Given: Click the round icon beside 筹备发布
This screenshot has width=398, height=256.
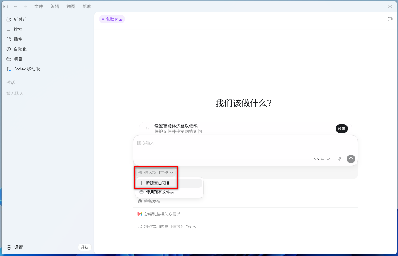Looking at the screenshot, I should (x=140, y=201).
